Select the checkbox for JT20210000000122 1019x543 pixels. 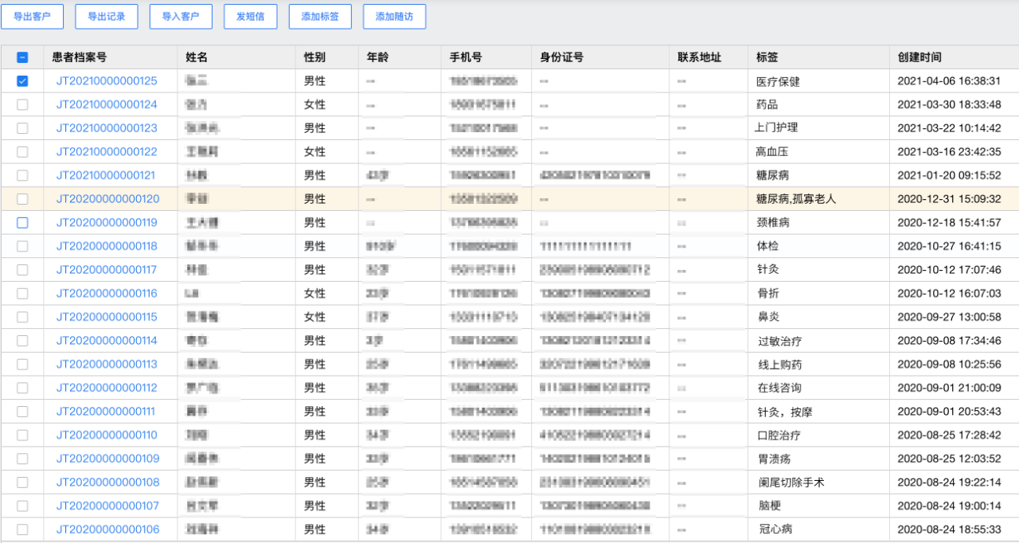pos(22,151)
